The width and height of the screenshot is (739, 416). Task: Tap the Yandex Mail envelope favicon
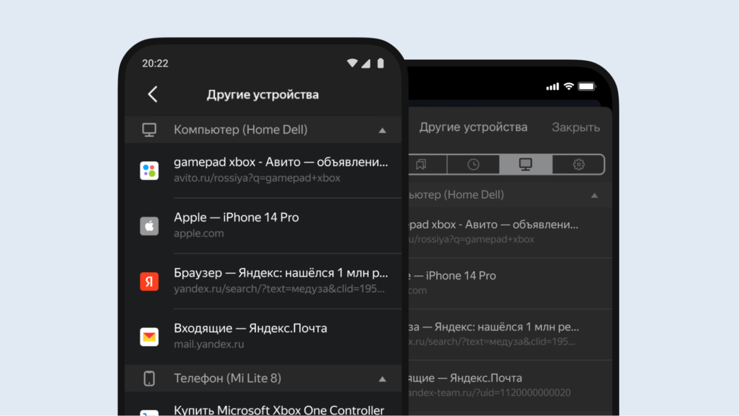149,337
